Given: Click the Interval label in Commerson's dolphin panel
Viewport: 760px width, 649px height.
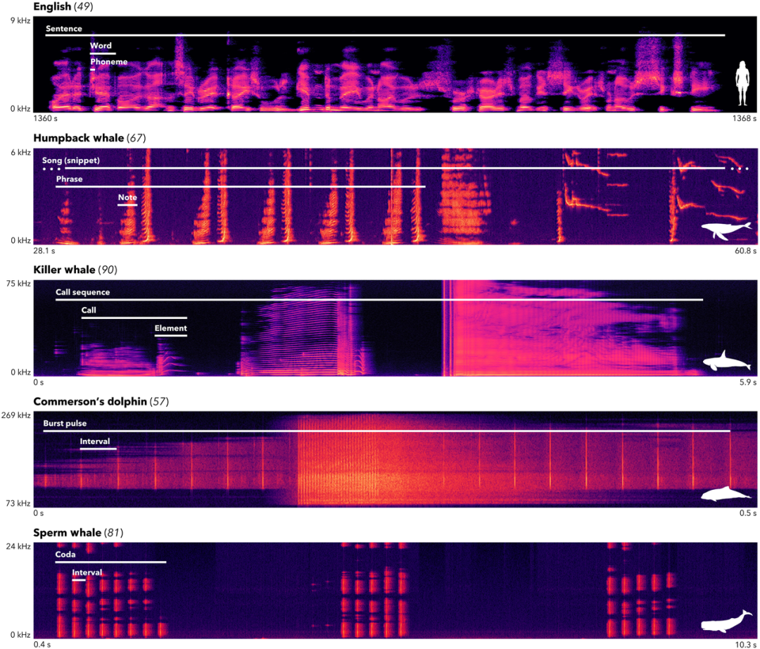Looking at the screenshot, I should (95, 441).
